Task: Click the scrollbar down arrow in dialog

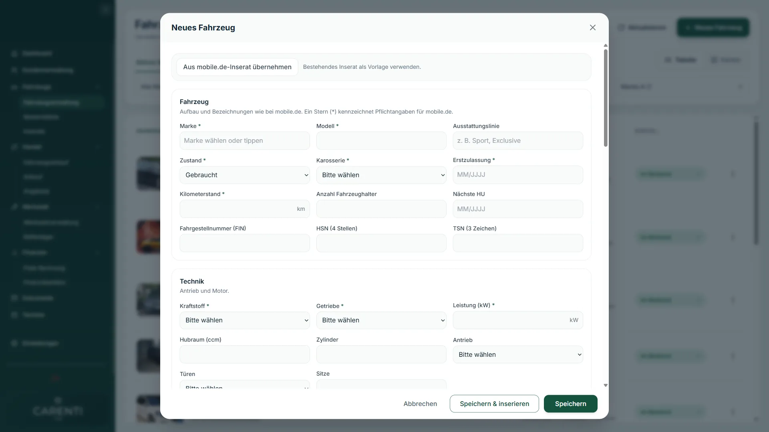Action: pyautogui.click(x=606, y=386)
